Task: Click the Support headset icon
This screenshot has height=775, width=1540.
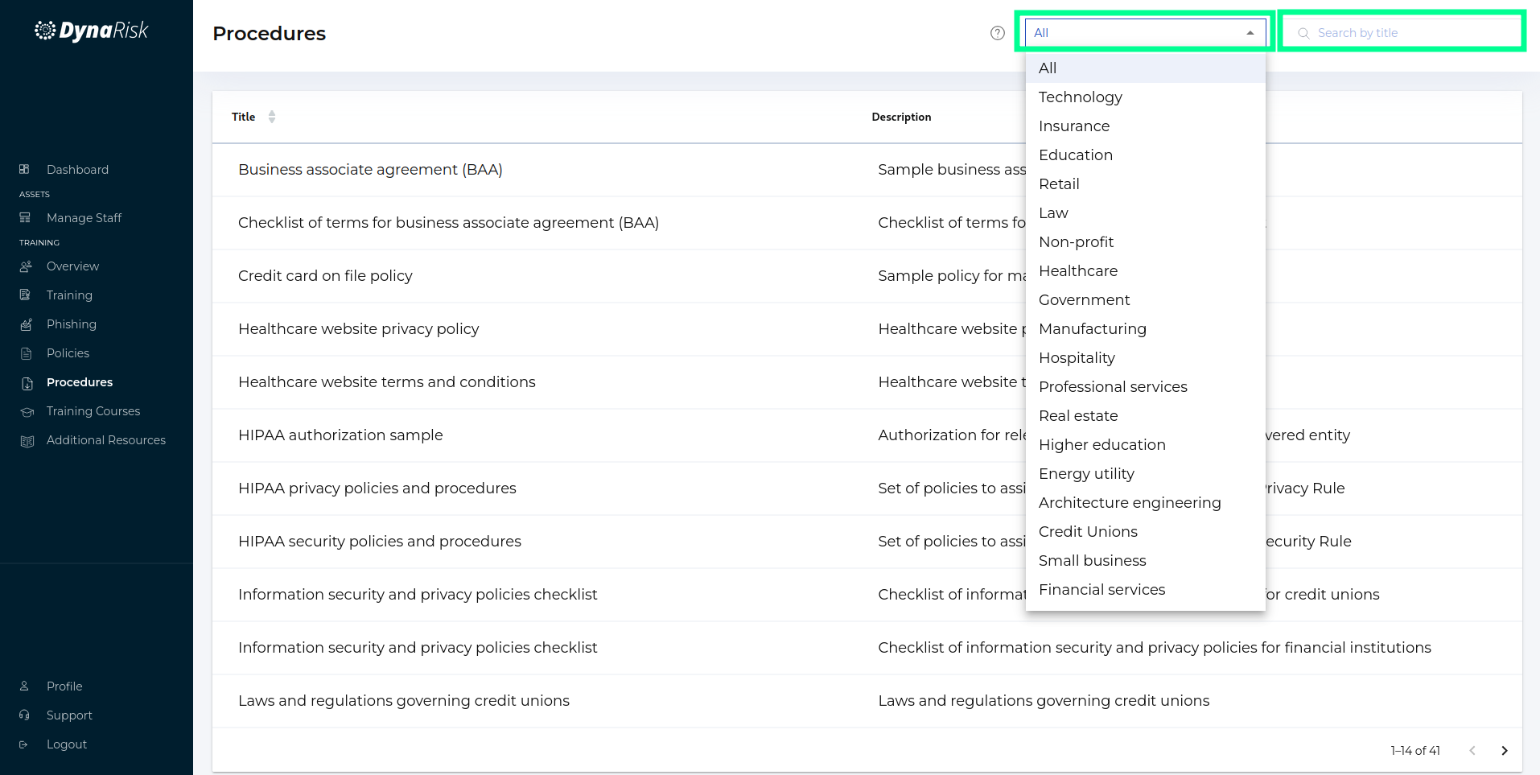Action: coord(24,715)
